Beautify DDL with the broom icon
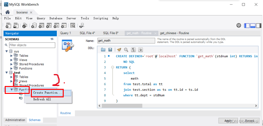The width and height of the screenshot is (263, 126). (119, 49)
